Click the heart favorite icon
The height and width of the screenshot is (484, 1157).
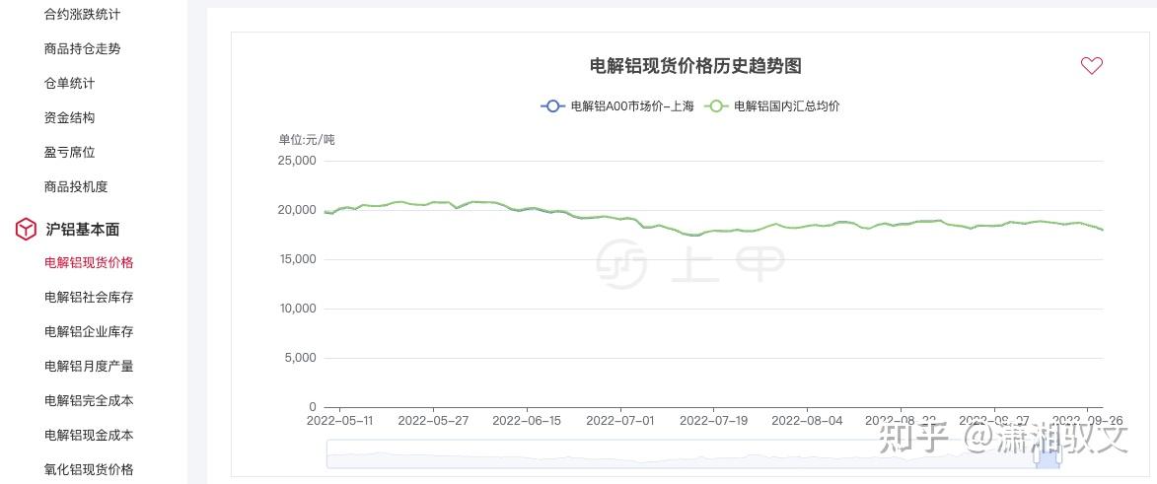pyautogui.click(x=1091, y=66)
